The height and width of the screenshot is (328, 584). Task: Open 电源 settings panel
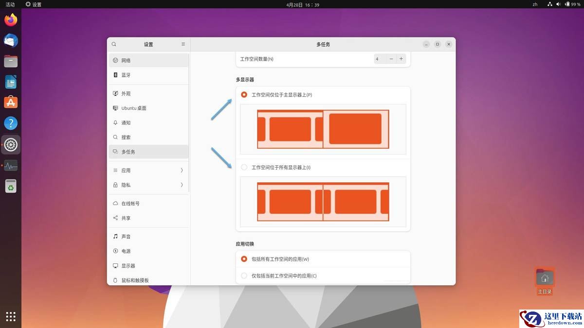(x=148, y=251)
